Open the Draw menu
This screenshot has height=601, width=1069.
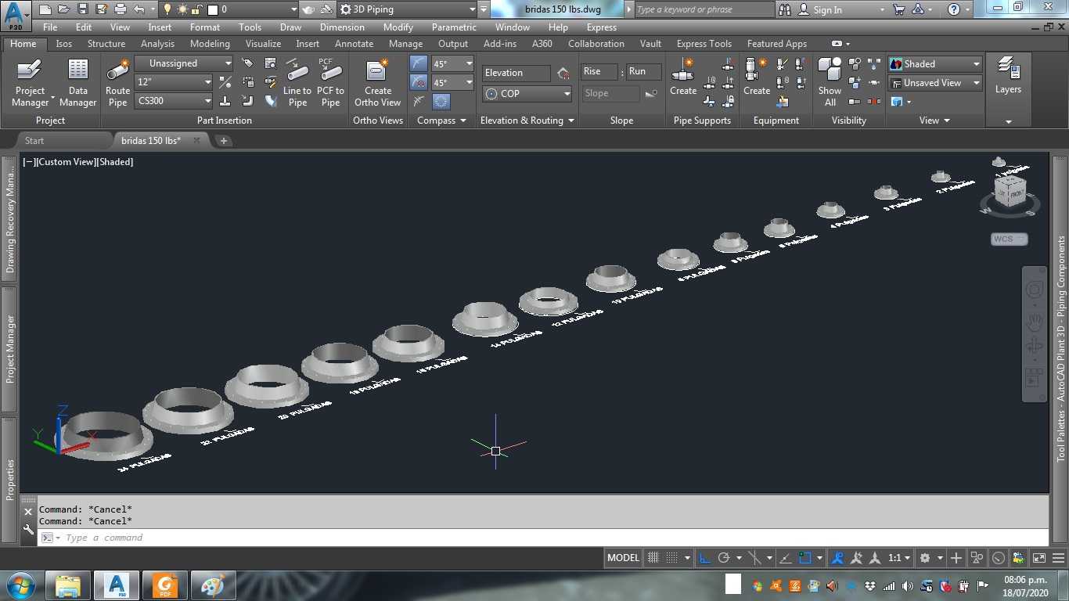pos(290,27)
